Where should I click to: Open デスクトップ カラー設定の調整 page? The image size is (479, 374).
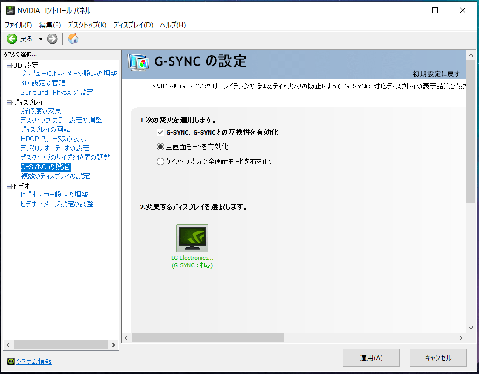click(x=61, y=120)
